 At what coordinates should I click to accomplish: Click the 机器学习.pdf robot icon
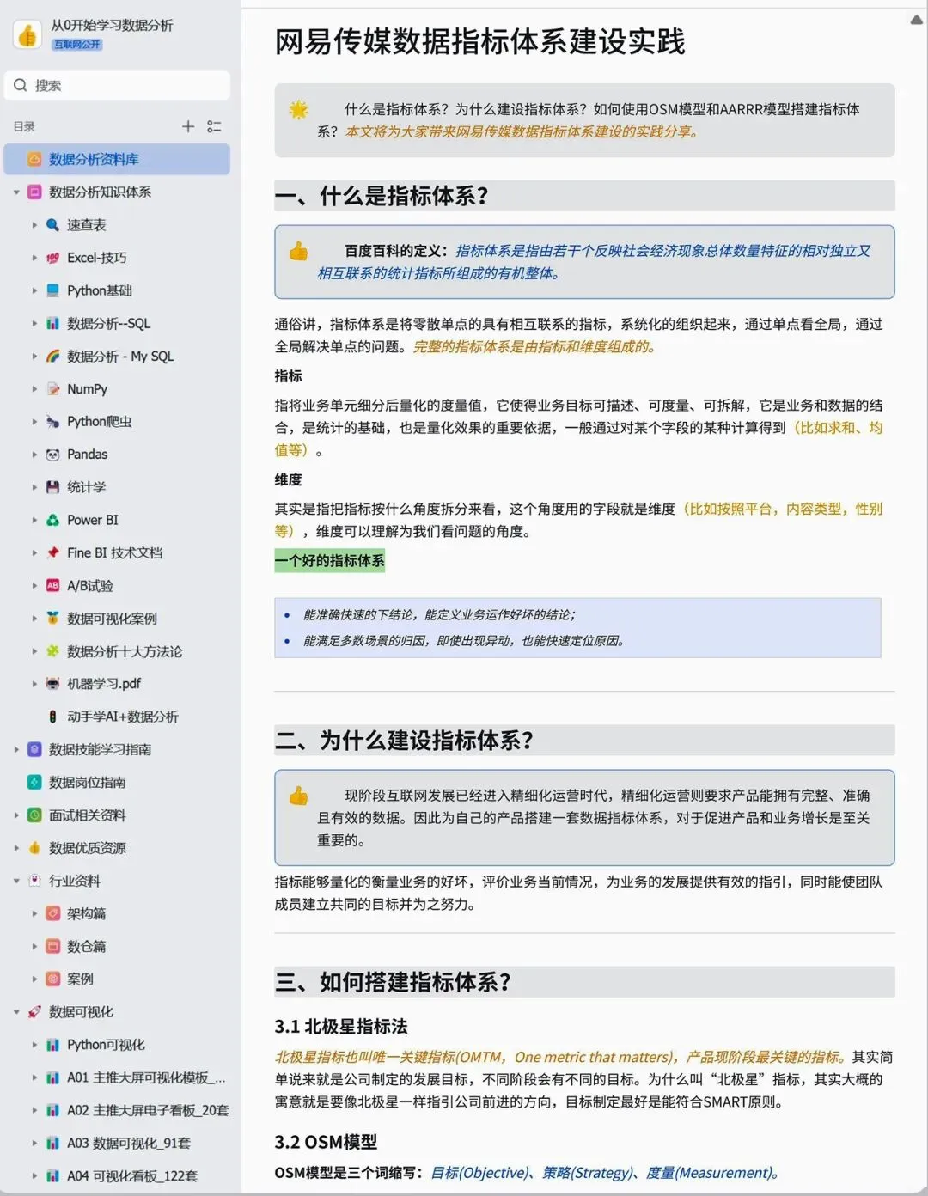click(52, 684)
